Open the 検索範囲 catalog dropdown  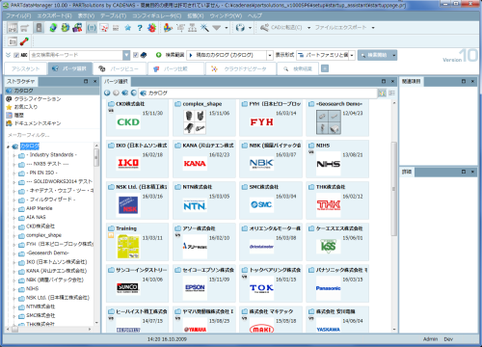click(x=270, y=55)
